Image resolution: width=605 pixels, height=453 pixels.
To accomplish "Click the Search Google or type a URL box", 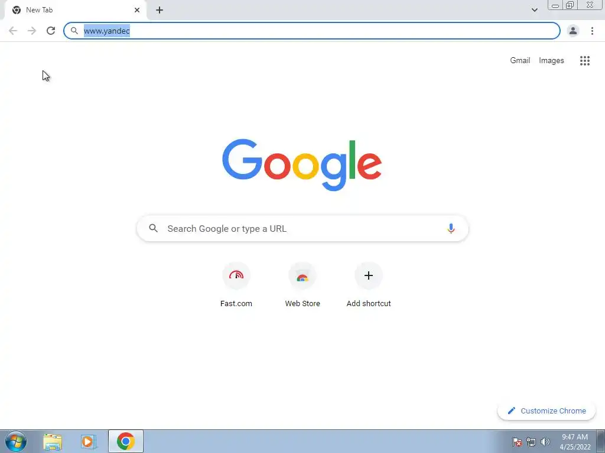I will pos(302,228).
